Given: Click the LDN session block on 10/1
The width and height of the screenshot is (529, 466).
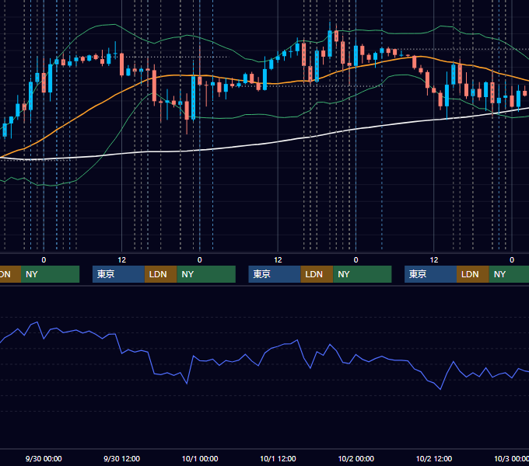Looking at the screenshot, I should pos(317,274).
